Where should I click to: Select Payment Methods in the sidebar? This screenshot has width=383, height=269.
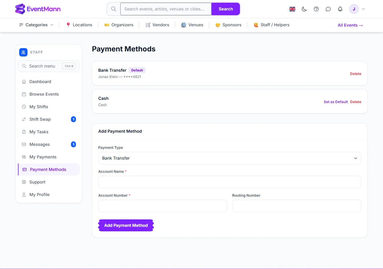pos(49,169)
